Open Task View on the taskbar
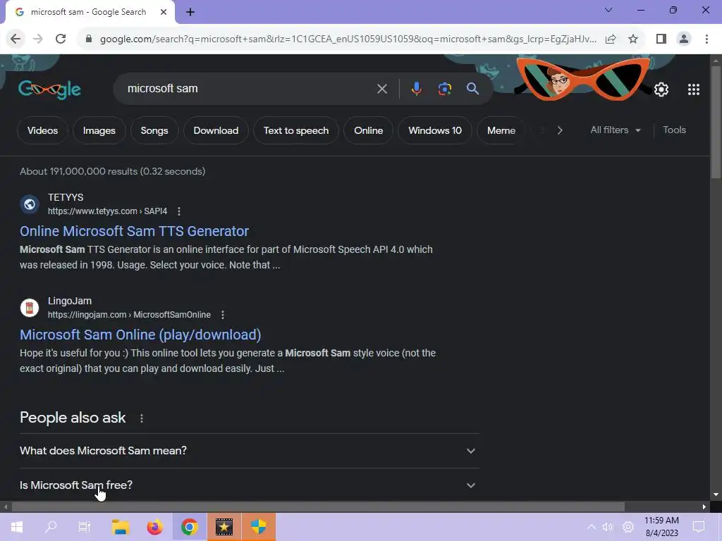This screenshot has height=541, width=722. coord(85,527)
